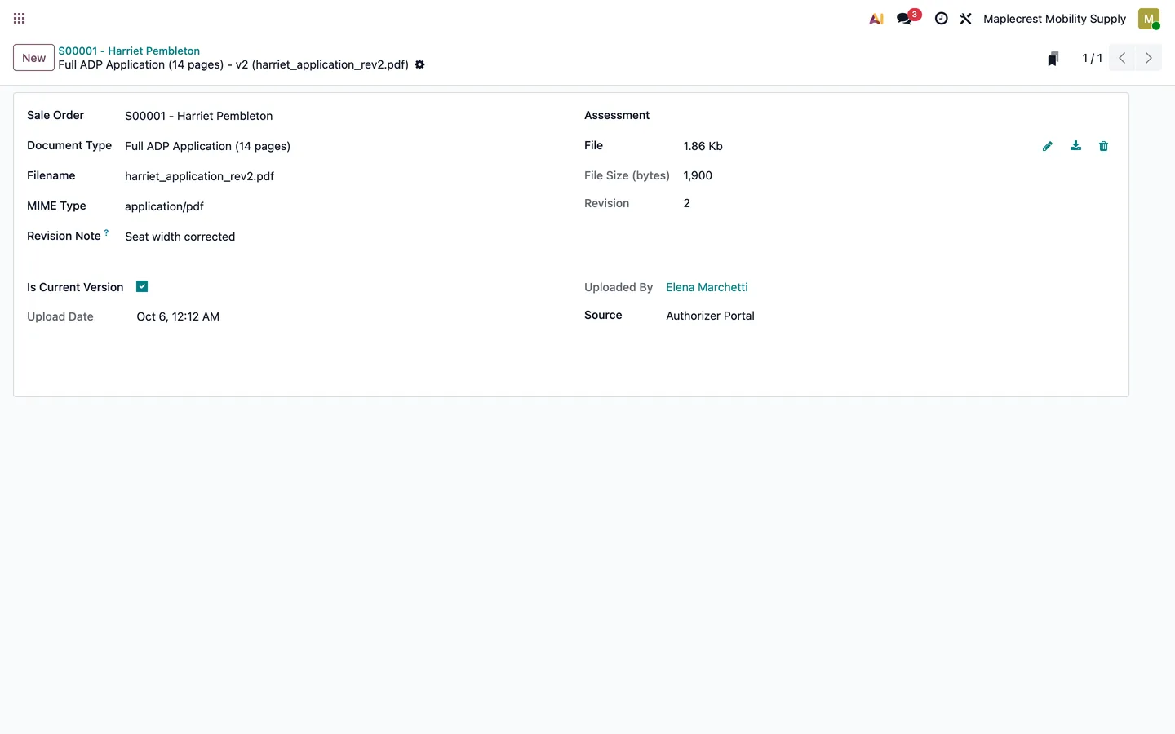Image resolution: width=1175 pixels, height=734 pixels.
Task: Edit the Filename field
Action: coord(341,176)
